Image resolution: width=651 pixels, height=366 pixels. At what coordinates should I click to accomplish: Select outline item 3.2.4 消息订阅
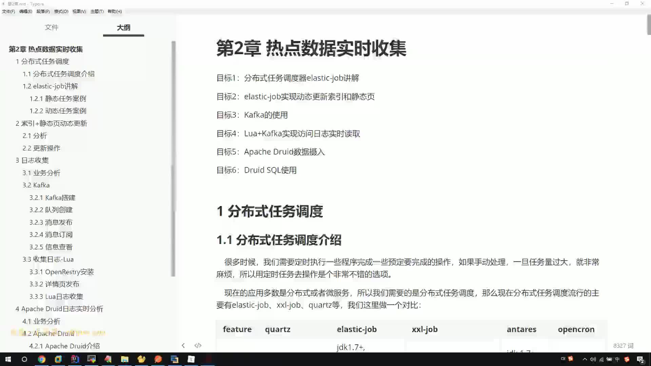tap(51, 235)
